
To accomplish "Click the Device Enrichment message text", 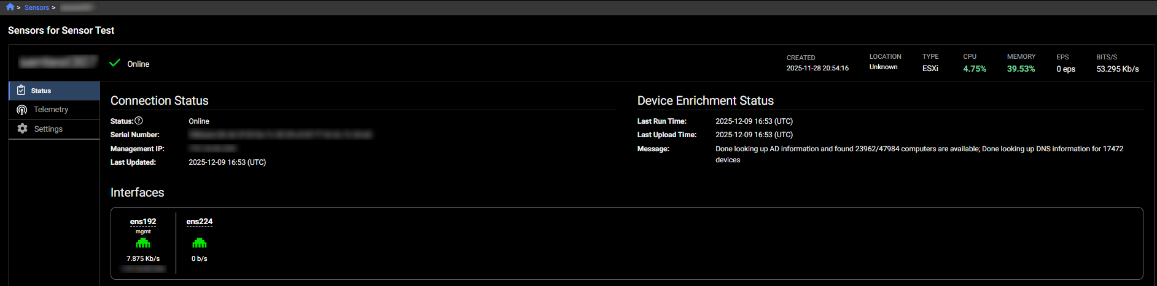I will (x=919, y=149).
